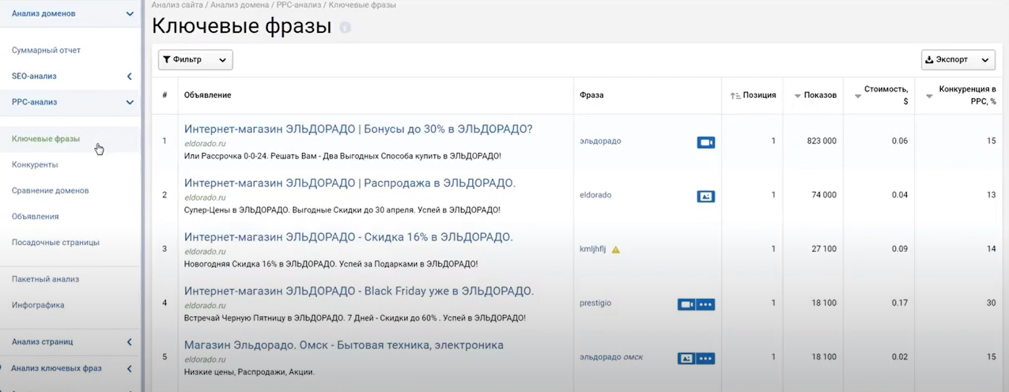The image size is (1009, 392).
Task: Click the video icon in эльдорадо phrase row
Action: click(706, 142)
